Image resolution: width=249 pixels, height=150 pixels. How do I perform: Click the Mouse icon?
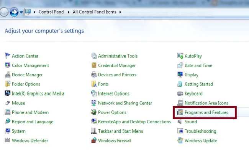[x=7, y=103]
